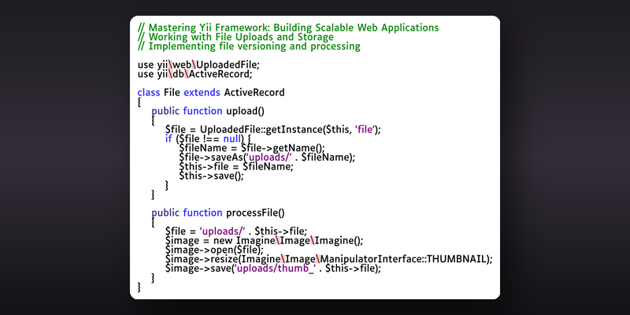630x315 pixels.
Task: Click the line 'use yii\web\UploadedFile;'
Action: coord(198,65)
